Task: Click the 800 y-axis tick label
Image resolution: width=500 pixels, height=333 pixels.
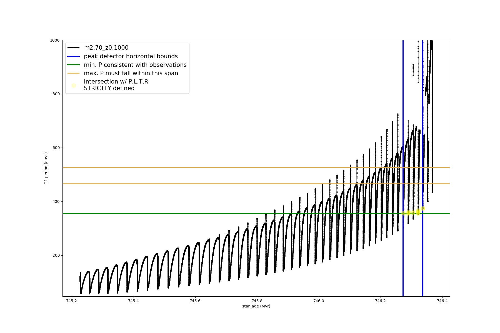Action: (x=56, y=94)
